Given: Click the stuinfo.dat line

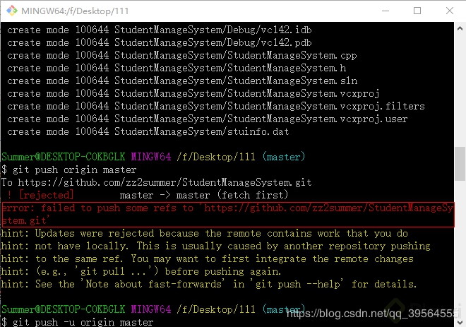Looking at the screenshot, I should pyautogui.click(x=148, y=131).
